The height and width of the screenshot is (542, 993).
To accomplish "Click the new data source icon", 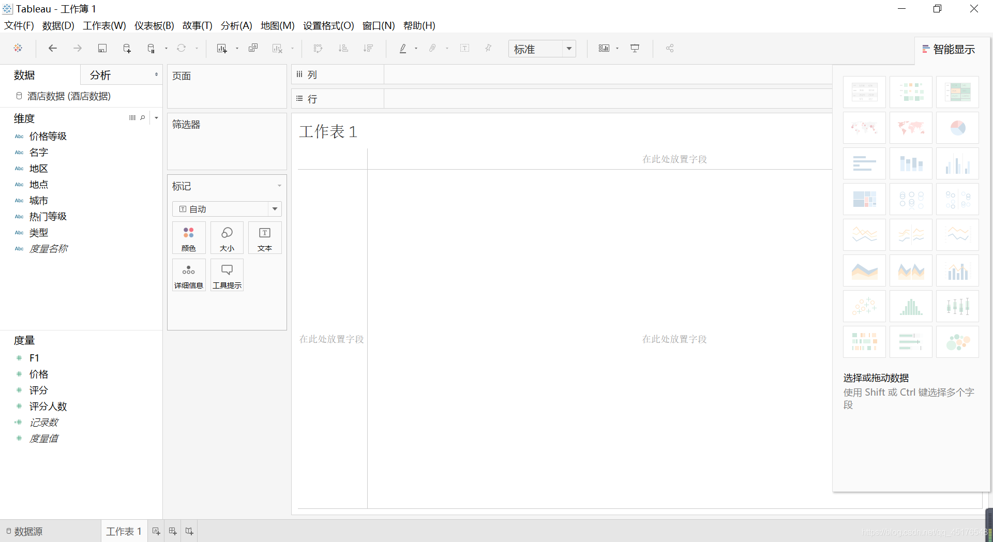I will tap(127, 48).
